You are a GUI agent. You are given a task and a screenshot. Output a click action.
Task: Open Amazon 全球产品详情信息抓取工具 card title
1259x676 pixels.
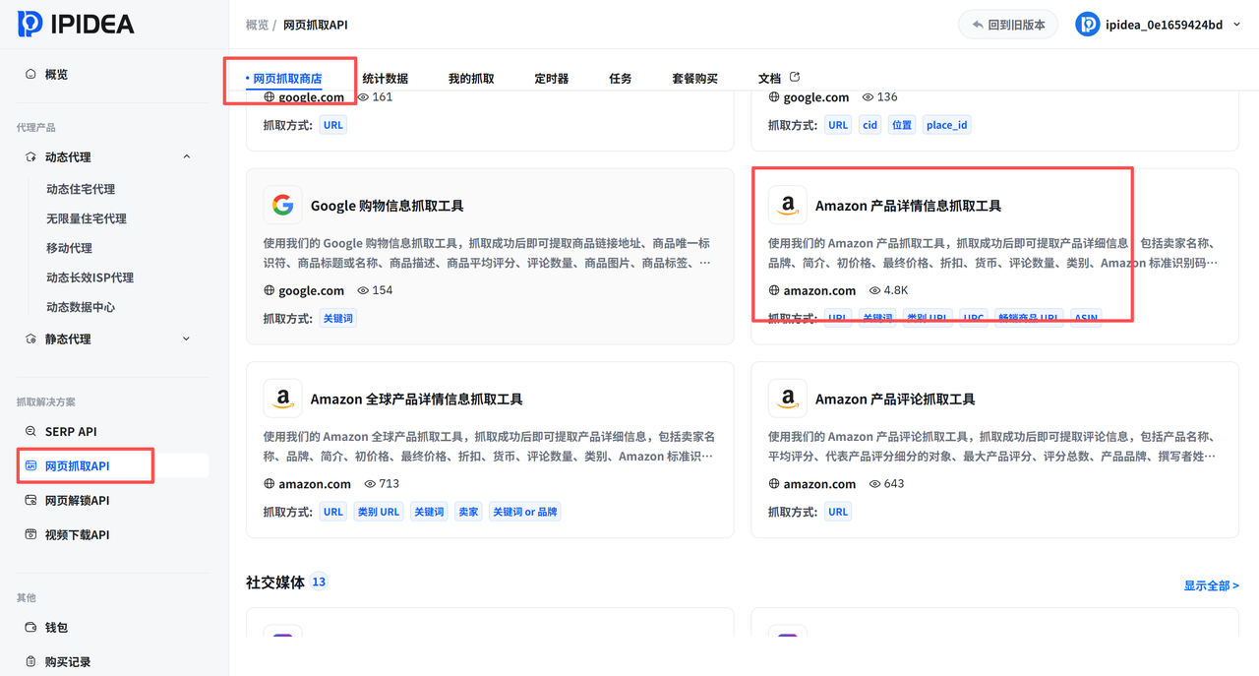[417, 399]
